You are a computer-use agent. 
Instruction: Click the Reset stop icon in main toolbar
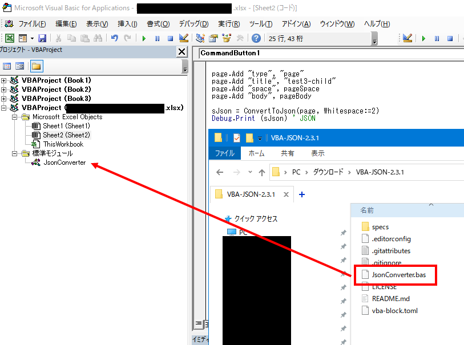170,38
